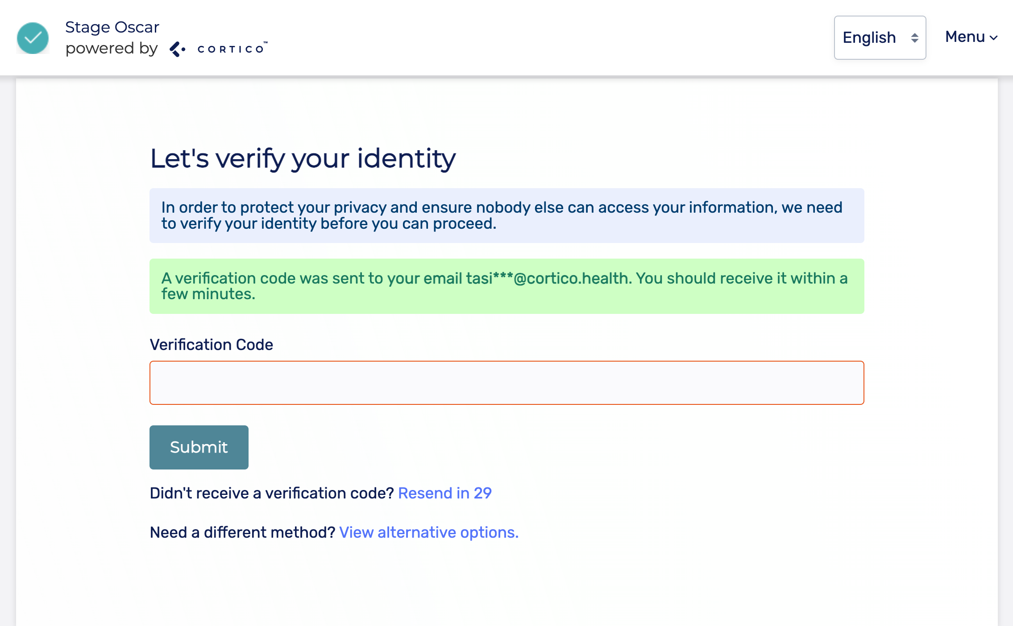Click the "Didn't receive a verification code?" text

click(271, 493)
